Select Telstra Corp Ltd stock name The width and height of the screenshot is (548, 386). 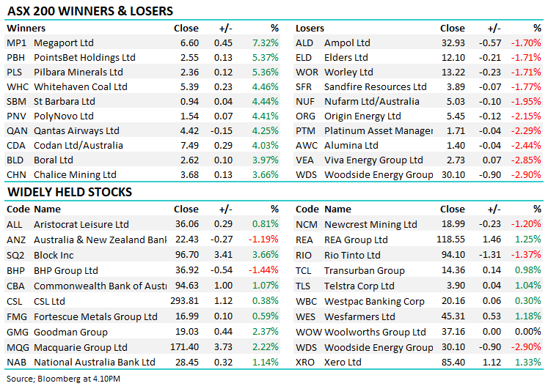coord(359,286)
